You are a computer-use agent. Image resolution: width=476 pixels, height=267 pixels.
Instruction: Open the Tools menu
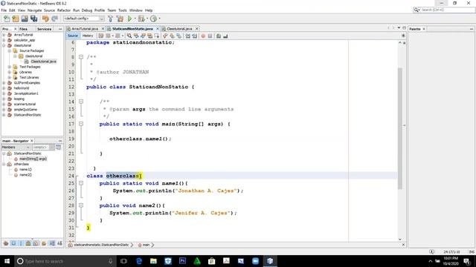tap(122, 10)
